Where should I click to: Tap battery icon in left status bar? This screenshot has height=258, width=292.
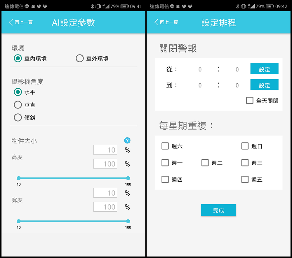(x=125, y=6)
